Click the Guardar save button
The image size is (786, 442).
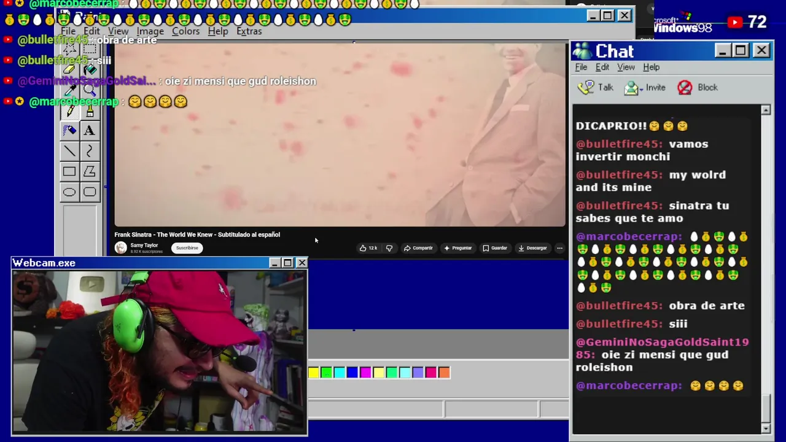[495, 248]
